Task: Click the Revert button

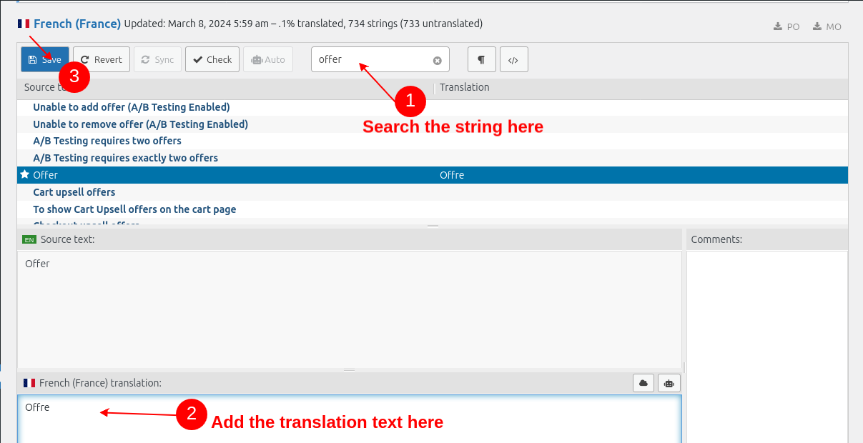Action: pyautogui.click(x=102, y=59)
